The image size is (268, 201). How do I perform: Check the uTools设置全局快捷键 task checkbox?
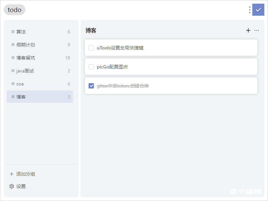coord(91,47)
